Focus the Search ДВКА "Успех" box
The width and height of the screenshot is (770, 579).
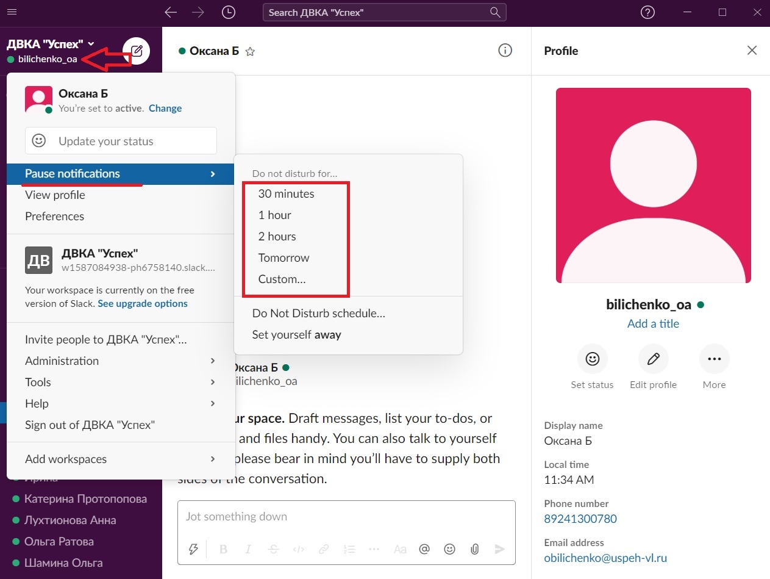(x=384, y=12)
